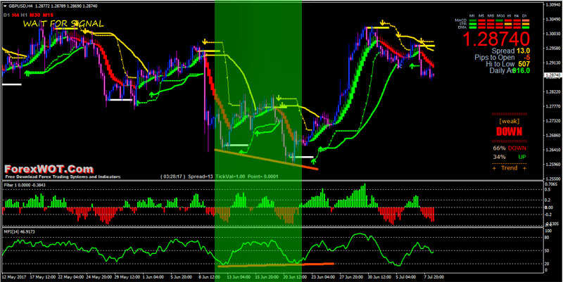Image resolution: width=563 pixels, height=282 pixels.
Task: Click the 1.26410 price scale label
Action: click(553, 150)
